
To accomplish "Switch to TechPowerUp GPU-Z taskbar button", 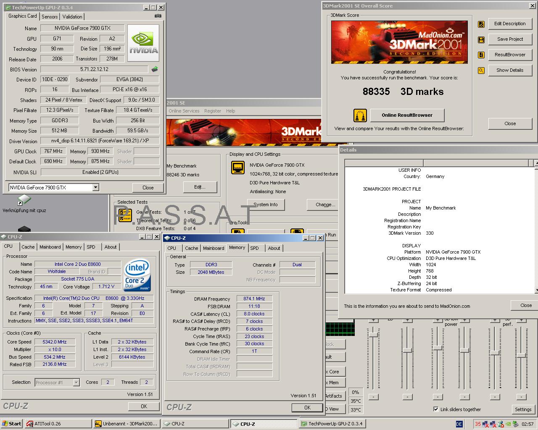I will 332,424.
